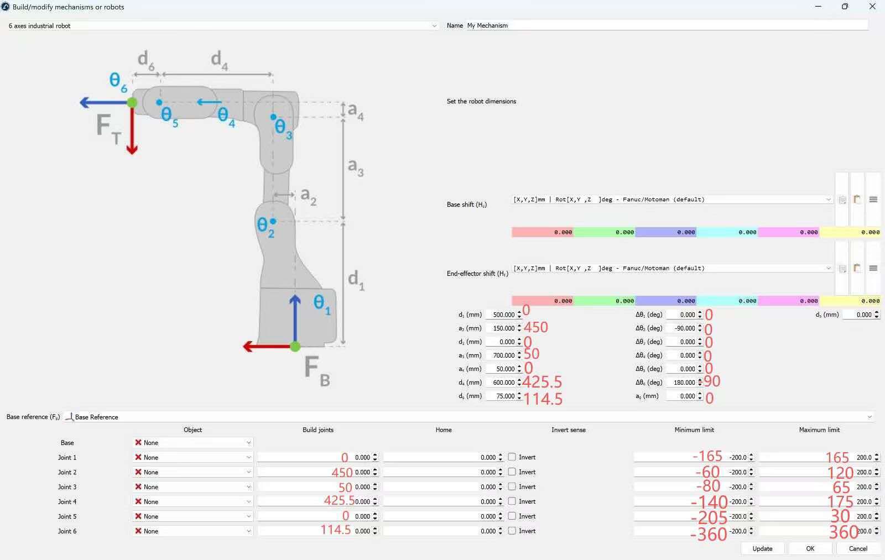885x560 pixels.
Task: Click the RoboDK icon in title bar
Action: click(6, 7)
